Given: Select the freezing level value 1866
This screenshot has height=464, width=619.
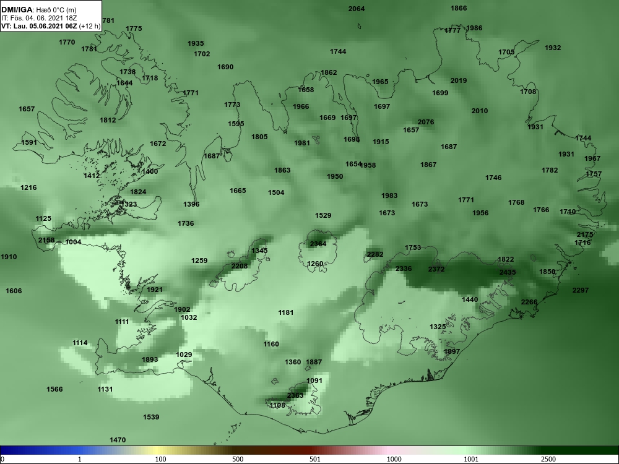Looking at the screenshot, I should point(459,8).
